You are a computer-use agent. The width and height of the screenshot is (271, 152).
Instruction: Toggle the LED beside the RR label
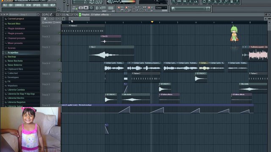(x=141, y=8)
